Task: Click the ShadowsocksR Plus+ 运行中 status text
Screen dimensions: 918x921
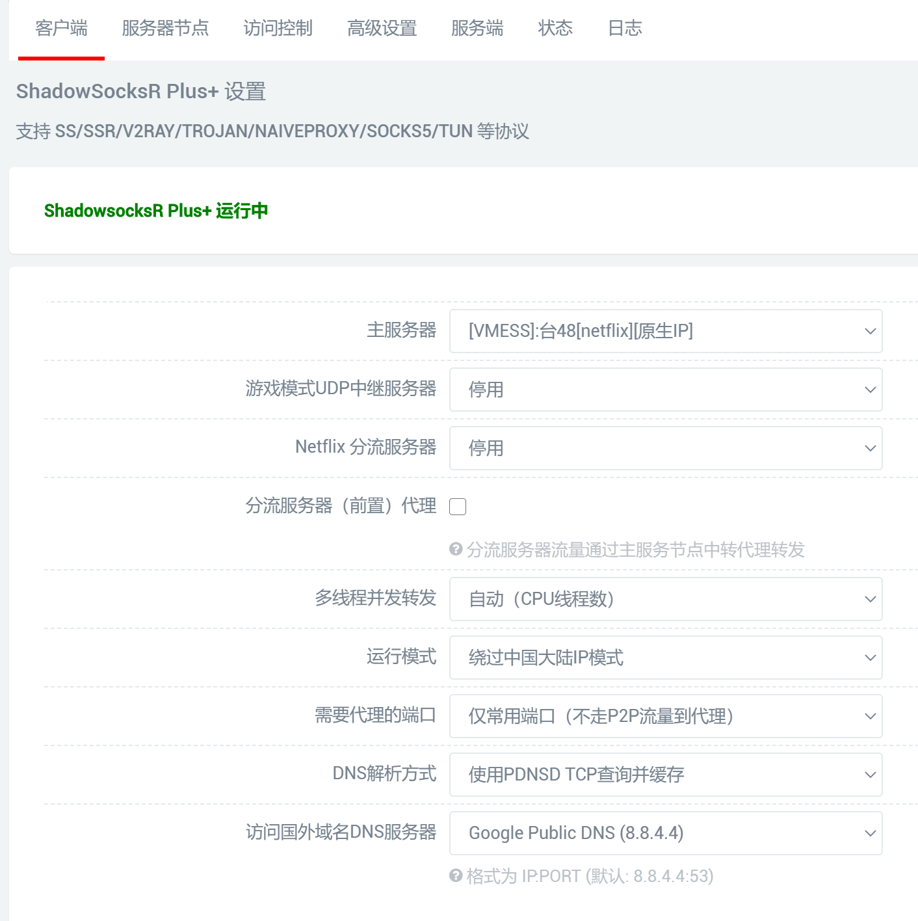Action: click(156, 211)
